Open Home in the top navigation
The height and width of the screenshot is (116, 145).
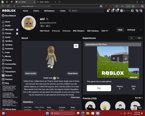[26, 11]
